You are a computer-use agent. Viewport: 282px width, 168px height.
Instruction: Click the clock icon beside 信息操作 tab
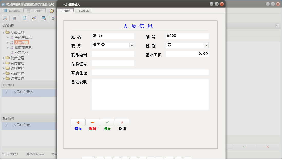[52, 11]
